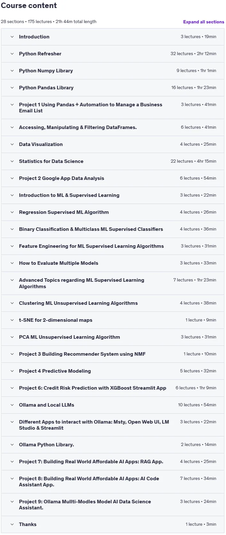Expand the Introduction section chevron
This screenshot has height=535, width=226.
[x=12, y=37]
